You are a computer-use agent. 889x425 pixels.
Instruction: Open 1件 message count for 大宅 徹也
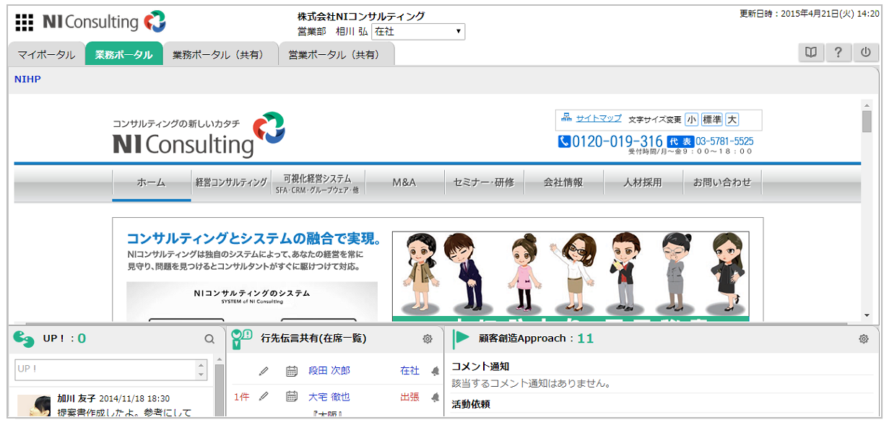point(242,396)
